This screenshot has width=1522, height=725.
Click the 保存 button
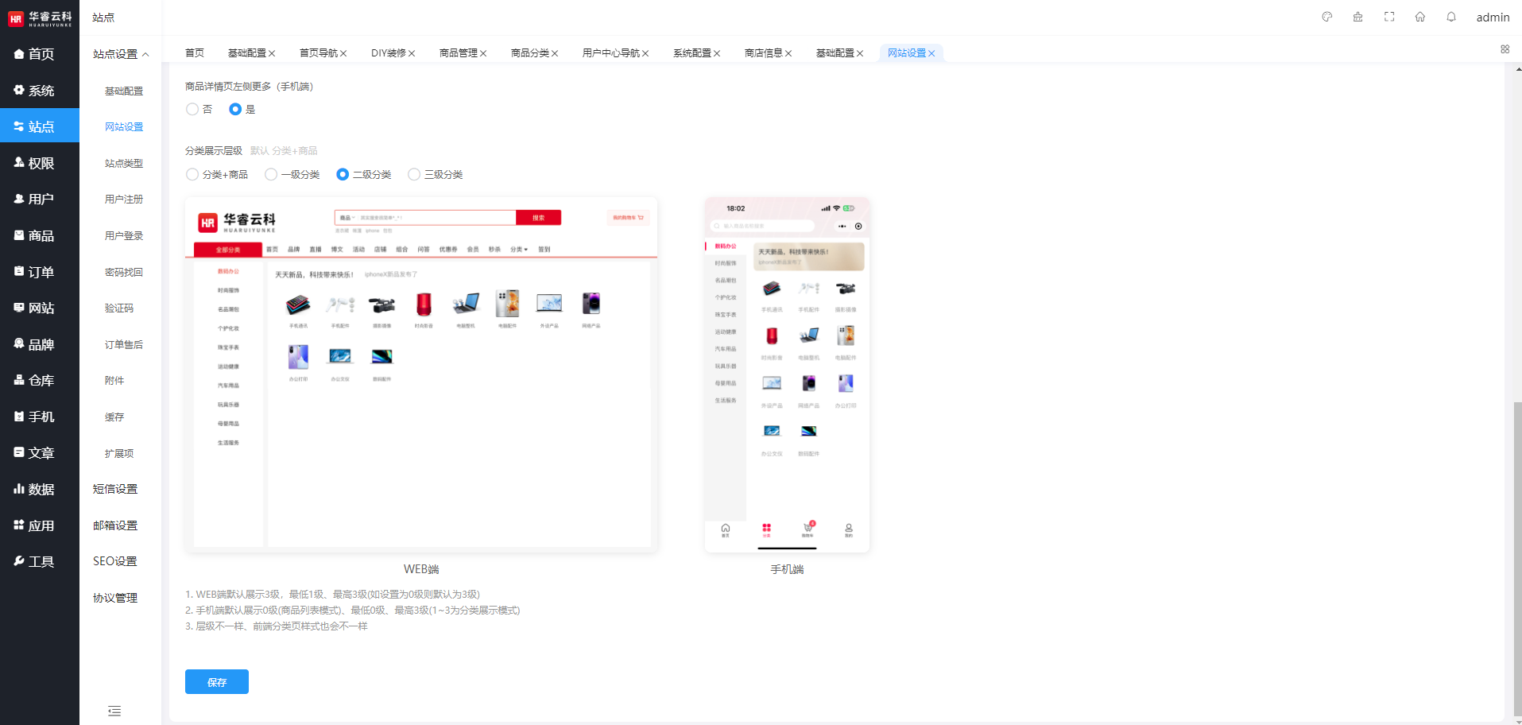(217, 682)
